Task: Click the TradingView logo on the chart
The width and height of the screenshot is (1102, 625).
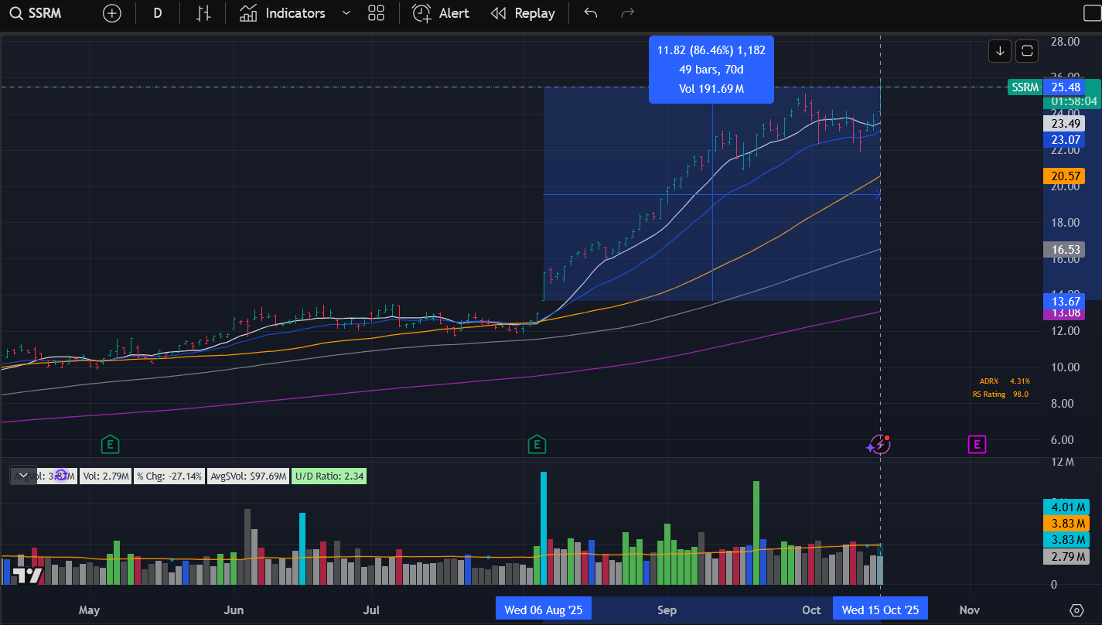Action: click(x=28, y=575)
